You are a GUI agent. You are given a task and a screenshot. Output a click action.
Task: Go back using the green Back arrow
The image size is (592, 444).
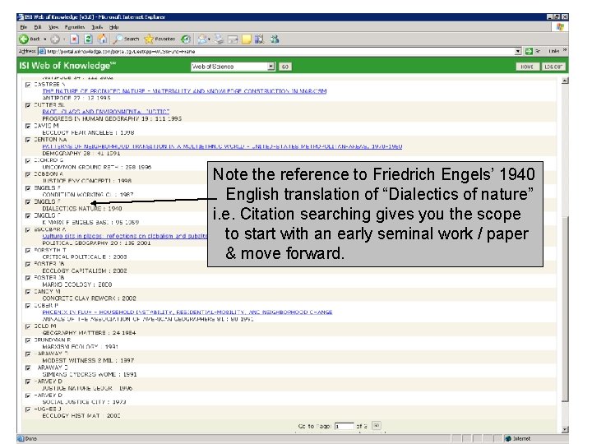coord(24,39)
